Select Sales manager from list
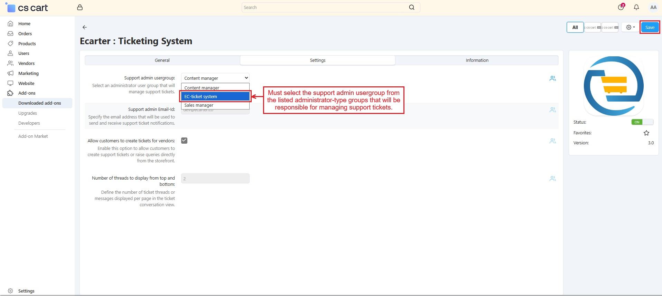 [x=215, y=105]
